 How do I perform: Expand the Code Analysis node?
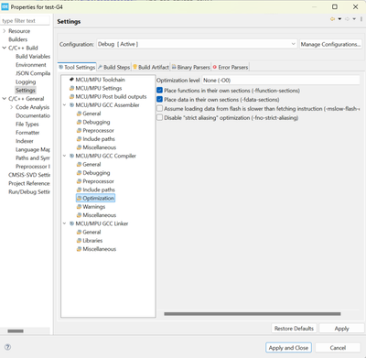click(11, 107)
